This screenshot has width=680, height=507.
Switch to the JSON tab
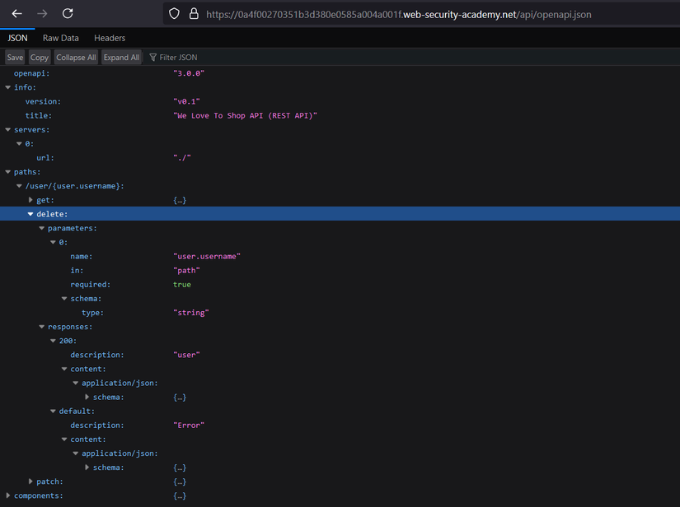coord(17,38)
